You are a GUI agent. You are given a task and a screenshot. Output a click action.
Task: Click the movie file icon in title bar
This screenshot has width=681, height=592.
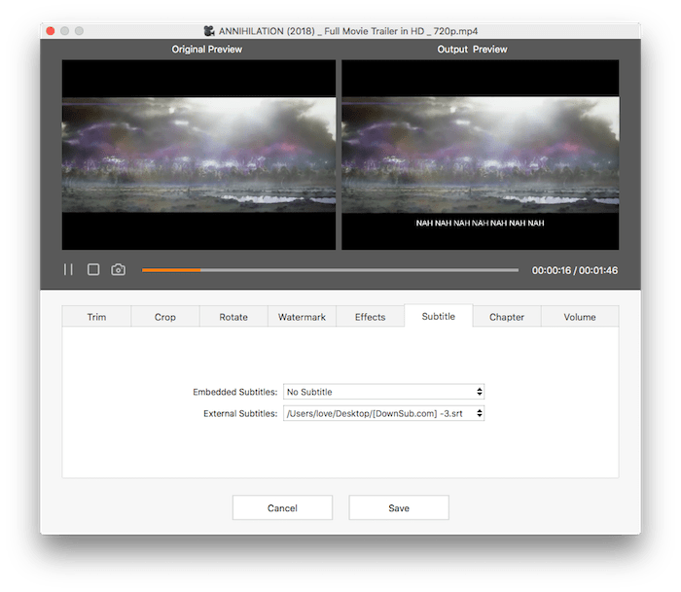coord(209,31)
